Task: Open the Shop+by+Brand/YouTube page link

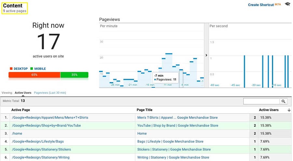Action: pyautogui.click(x=46, y=125)
